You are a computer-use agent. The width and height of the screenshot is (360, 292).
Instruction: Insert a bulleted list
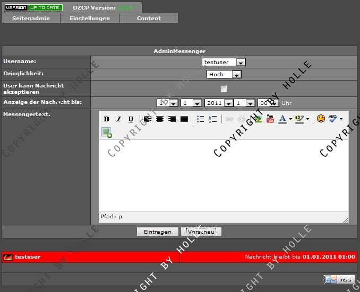200,119
